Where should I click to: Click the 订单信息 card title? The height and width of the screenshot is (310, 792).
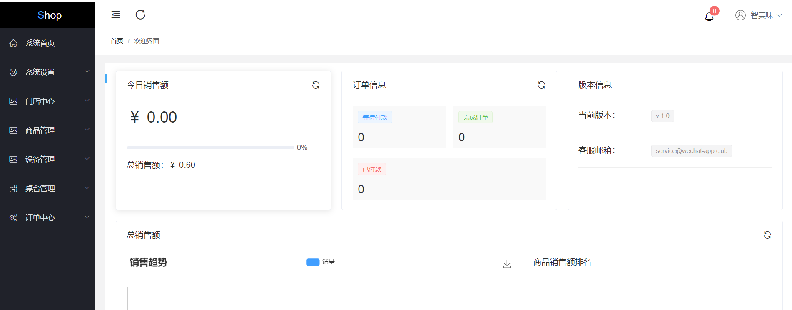tap(369, 85)
